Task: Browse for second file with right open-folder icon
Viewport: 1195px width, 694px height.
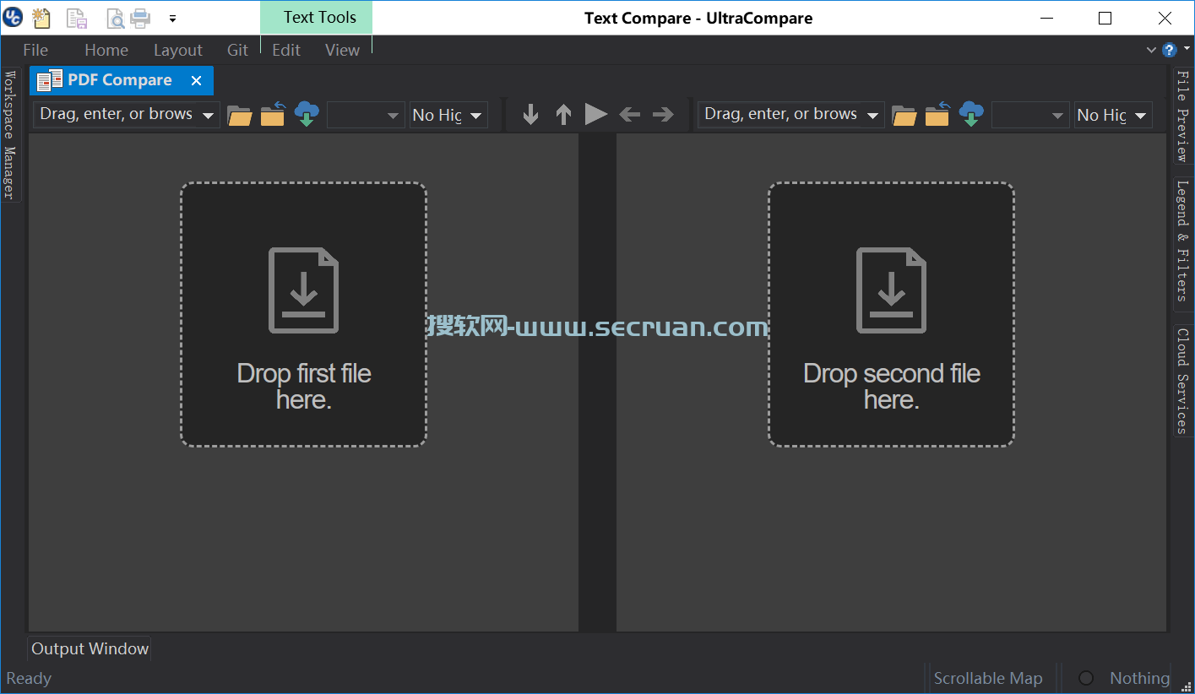Action: tap(904, 115)
